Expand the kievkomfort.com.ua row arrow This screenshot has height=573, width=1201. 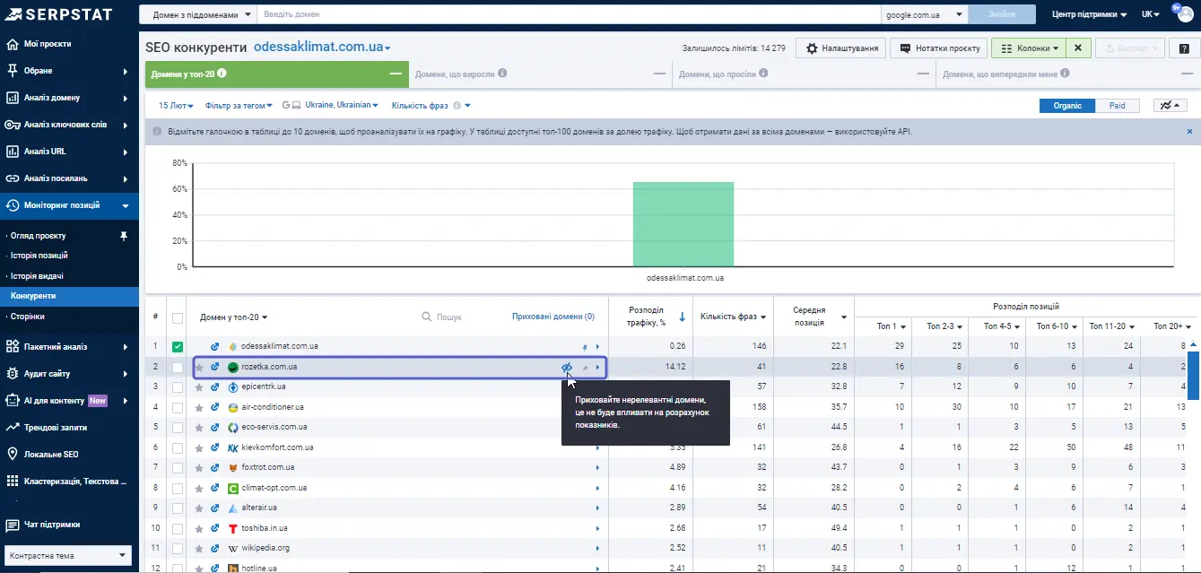point(597,447)
